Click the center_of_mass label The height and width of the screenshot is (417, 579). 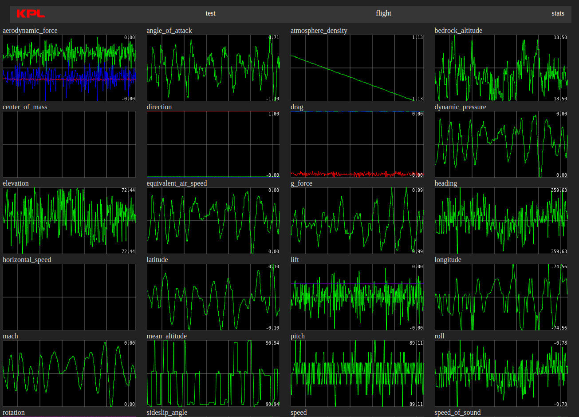pos(25,107)
